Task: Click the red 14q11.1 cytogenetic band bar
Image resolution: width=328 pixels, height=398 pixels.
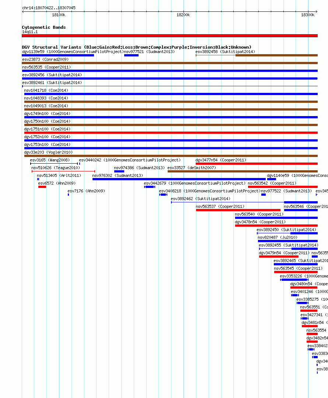Action: 170,36
